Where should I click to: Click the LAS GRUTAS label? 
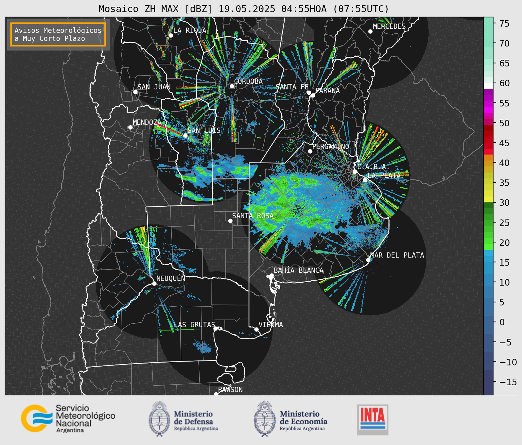point(194,325)
